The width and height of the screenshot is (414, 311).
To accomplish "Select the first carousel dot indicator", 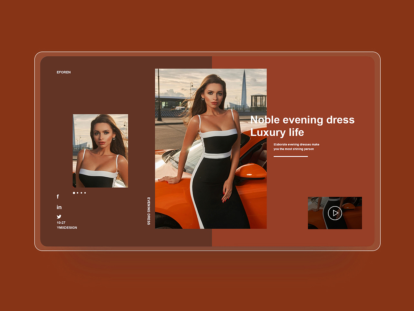I will tap(74, 193).
